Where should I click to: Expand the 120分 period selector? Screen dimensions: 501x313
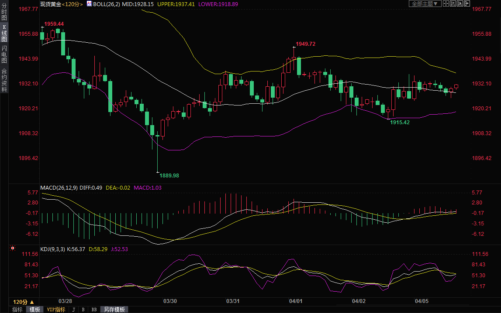(x=23, y=302)
